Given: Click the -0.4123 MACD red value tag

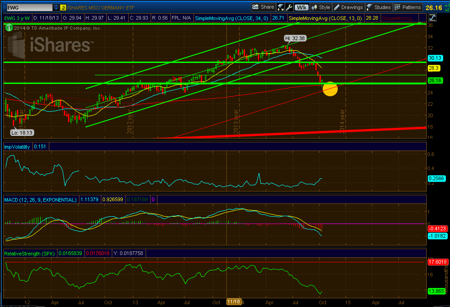Looking at the screenshot, I should coord(437,229).
